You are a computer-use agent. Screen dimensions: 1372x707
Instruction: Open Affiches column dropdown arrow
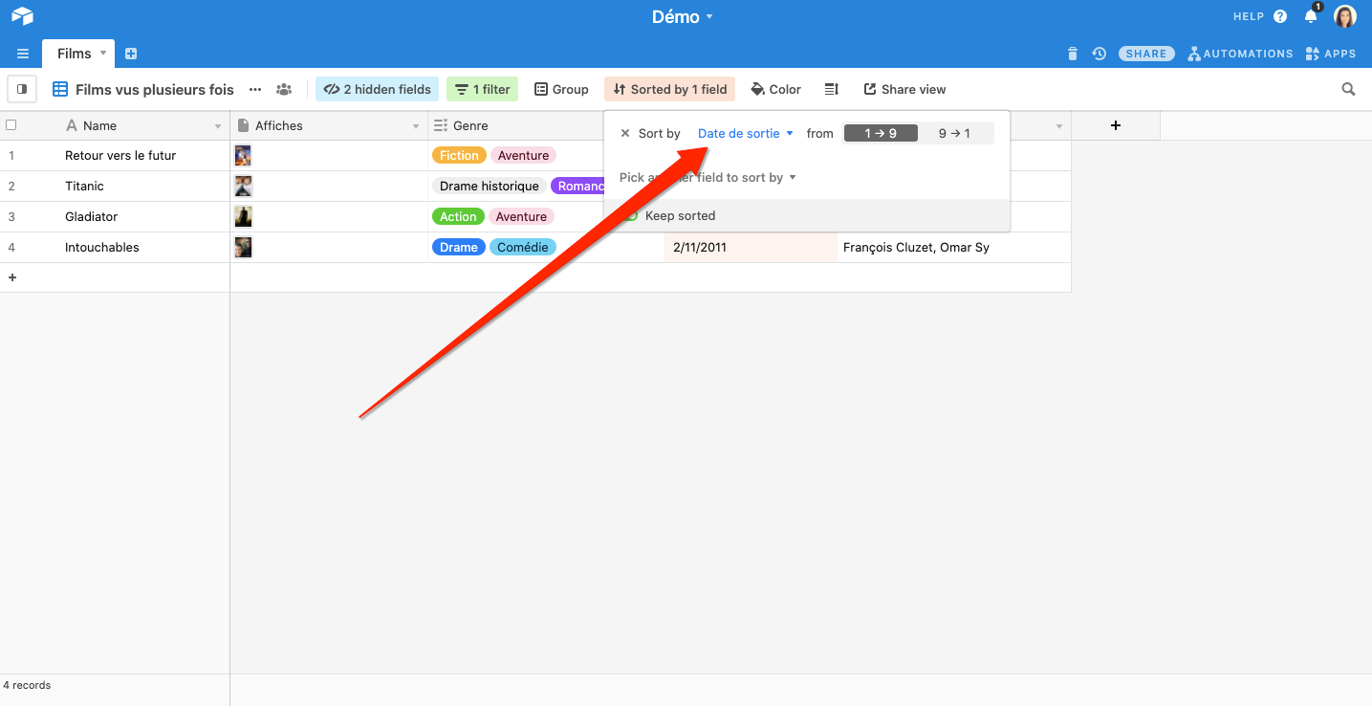click(x=416, y=126)
